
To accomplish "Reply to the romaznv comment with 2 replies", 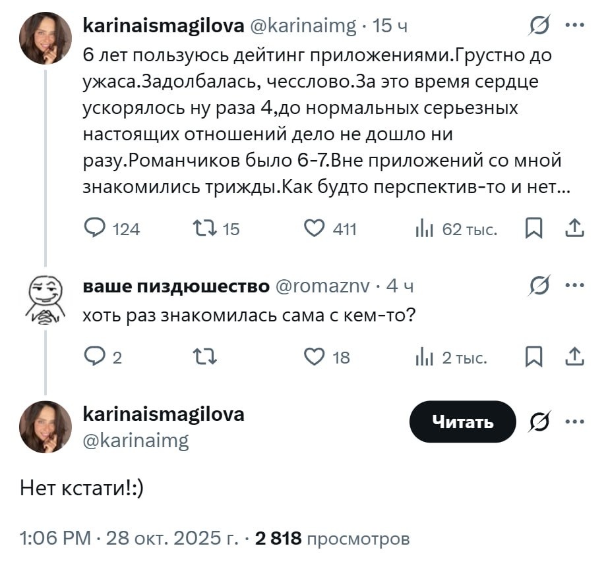I will pyautogui.click(x=96, y=357).
